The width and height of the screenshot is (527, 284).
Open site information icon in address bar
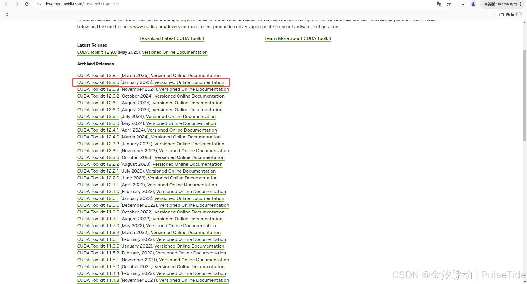coord(39,4)
